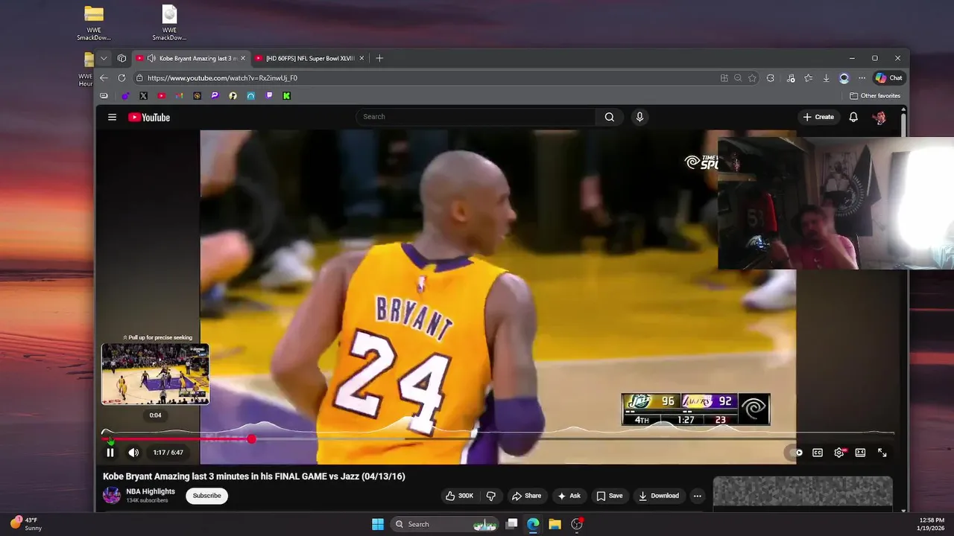Open the taskbar clock showing 12:58 PM
The height and width of the screenshot is (536, 954).
point(932,524)
